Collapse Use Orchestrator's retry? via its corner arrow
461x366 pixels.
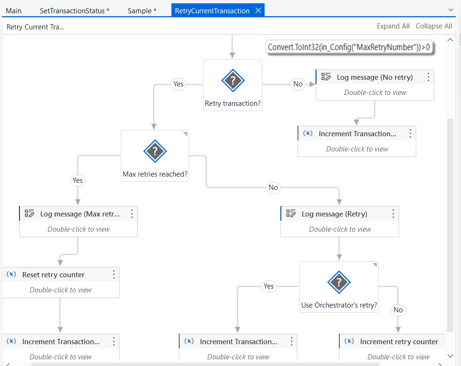(375, 266)
